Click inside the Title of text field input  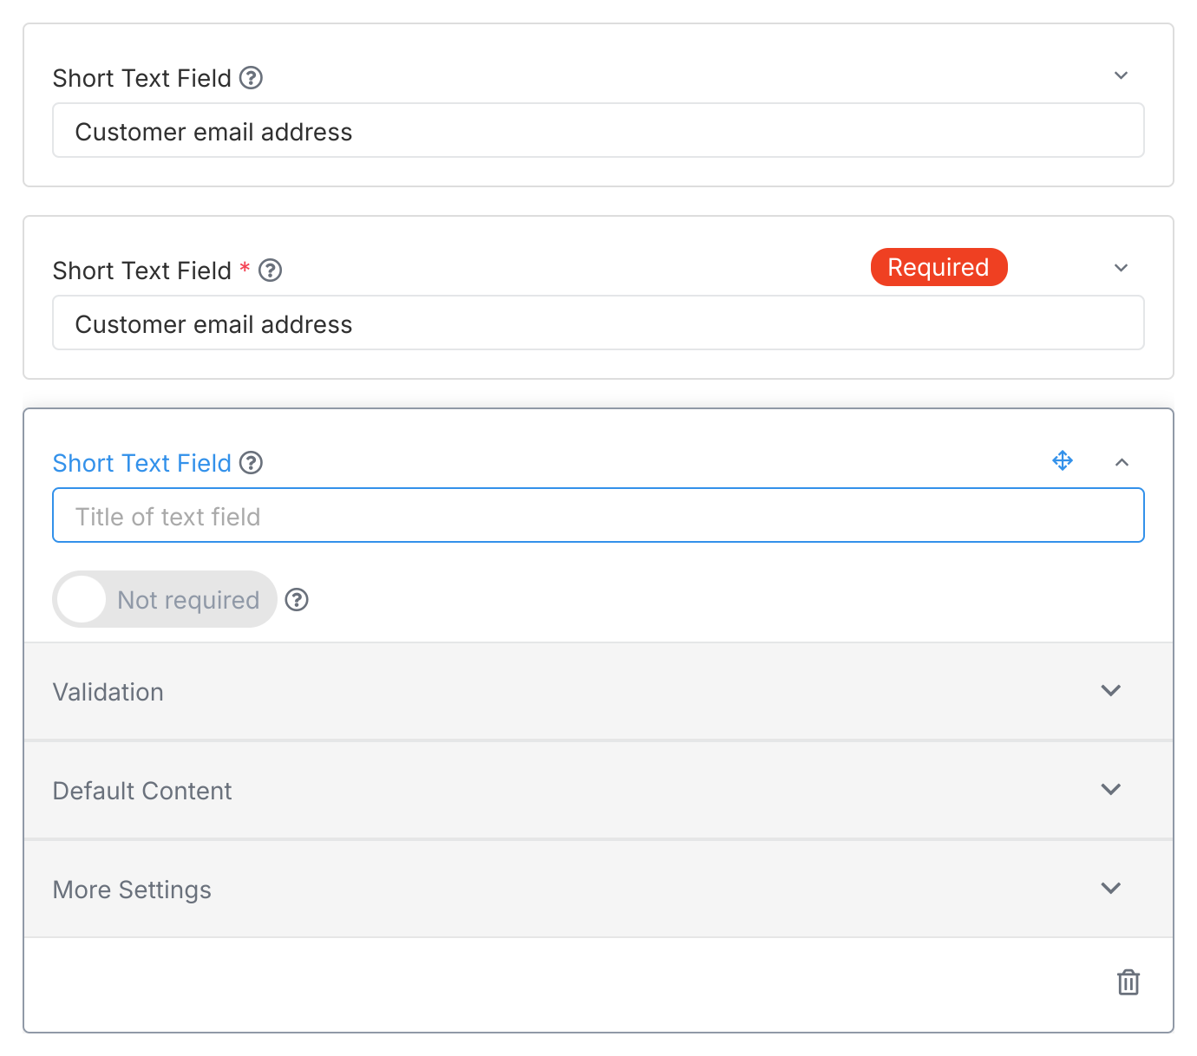click(x=598, y=515)
